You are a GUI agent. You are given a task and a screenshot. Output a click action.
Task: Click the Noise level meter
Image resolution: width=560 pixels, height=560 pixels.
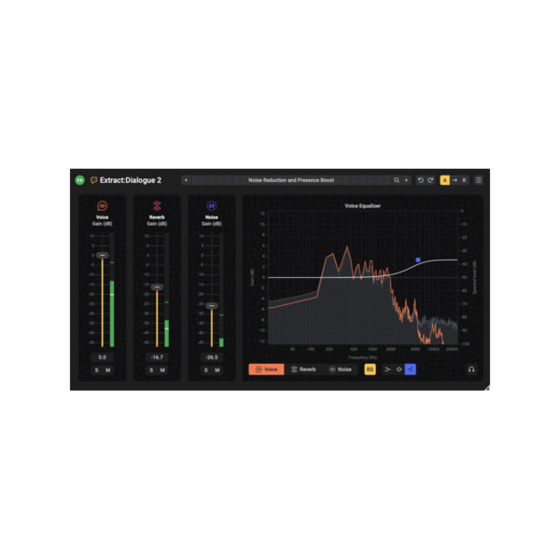click(x=221, y=290)
